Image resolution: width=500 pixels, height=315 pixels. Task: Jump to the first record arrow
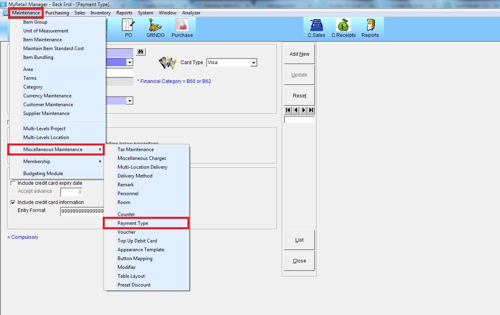tap(288, 110)
